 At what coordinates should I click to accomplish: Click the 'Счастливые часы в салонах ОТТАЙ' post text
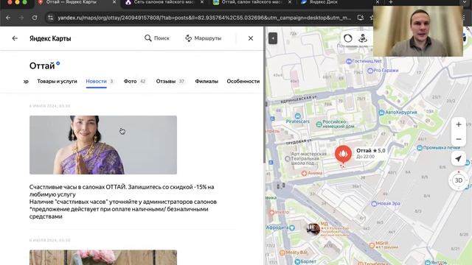(123, 202)
